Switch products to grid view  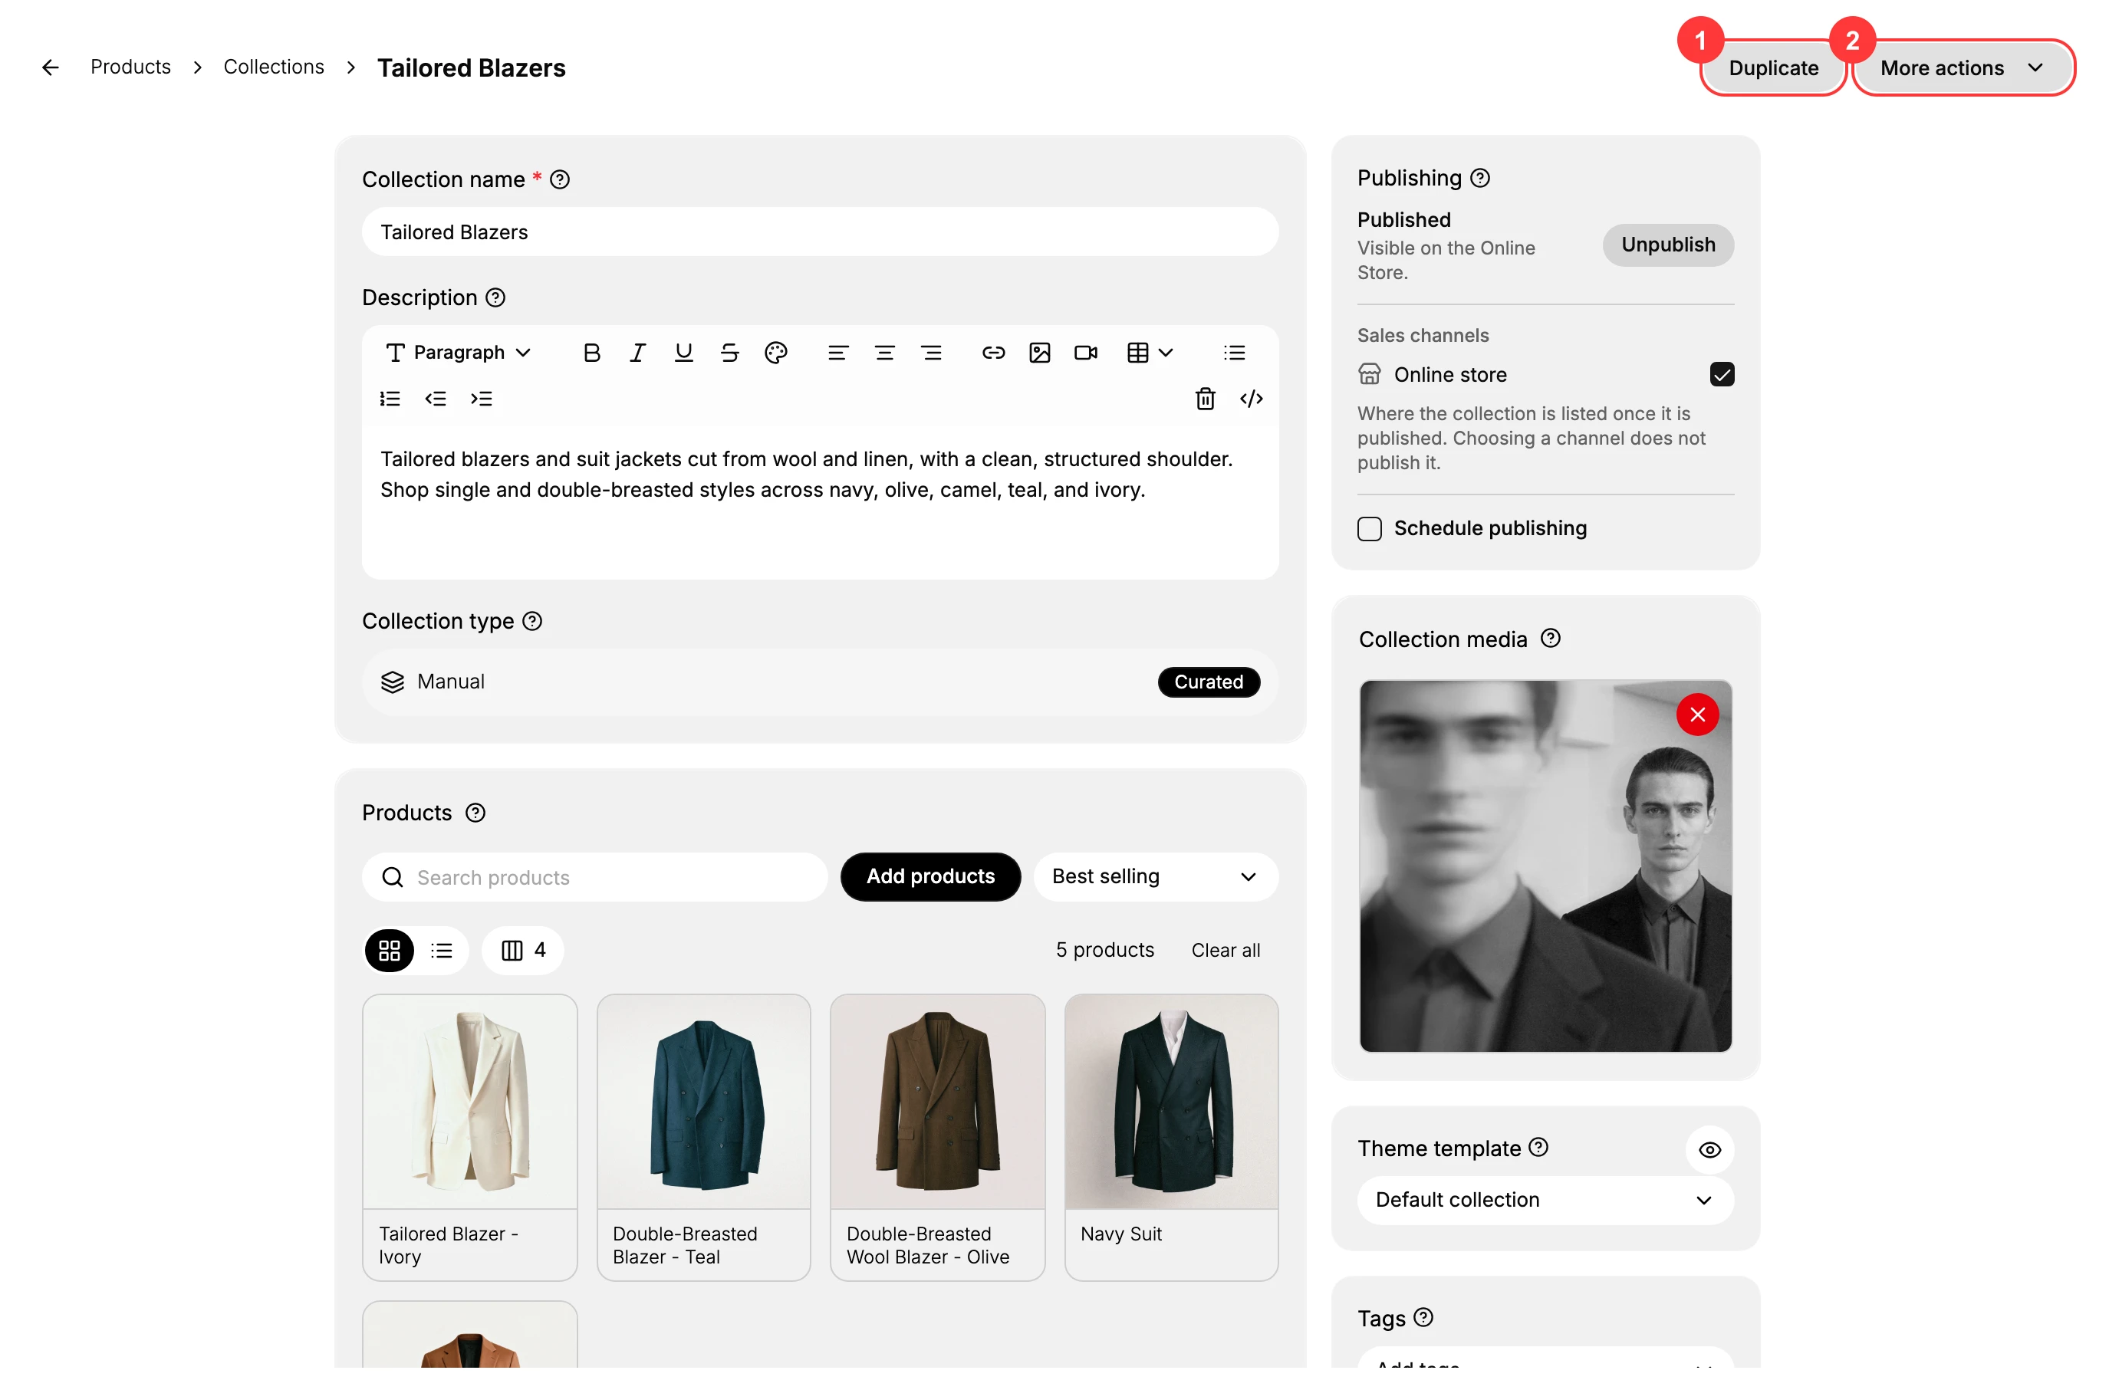click(x=389, y=951)
